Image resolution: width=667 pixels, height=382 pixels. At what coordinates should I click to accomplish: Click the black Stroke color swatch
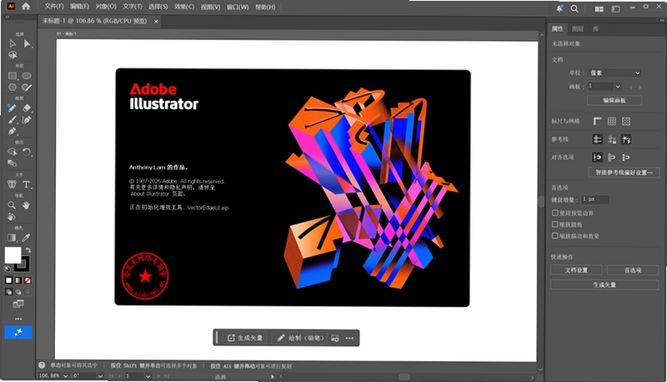pyautogui.click(x=23, y=265)
